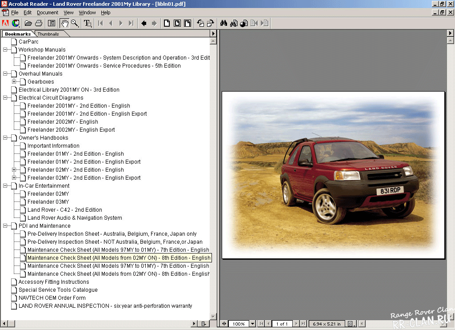Screen dimensions: 455x330
Task: Open the Document menu
Action: pos(47,12)
